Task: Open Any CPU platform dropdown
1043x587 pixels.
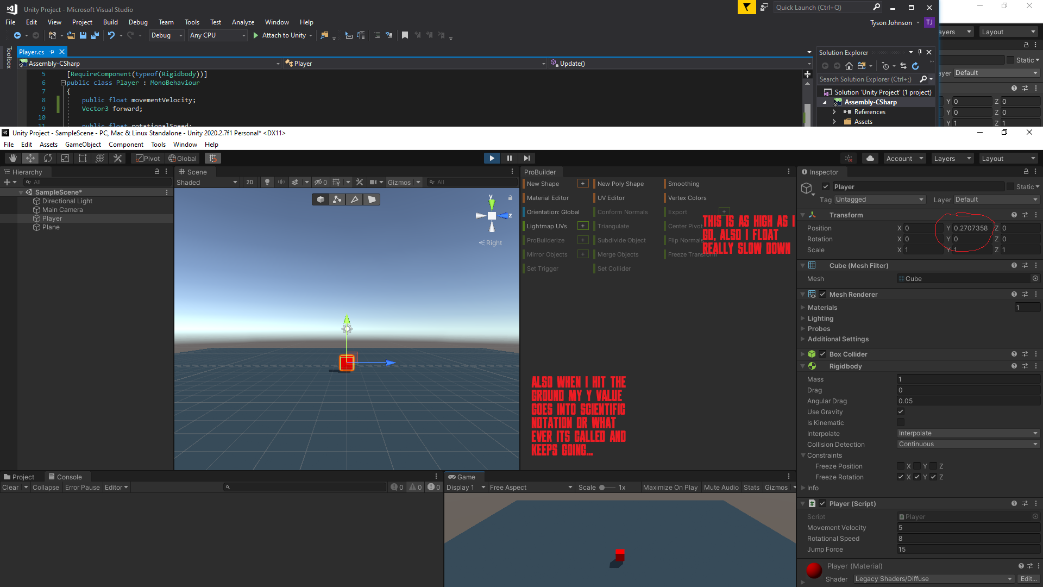Action: tap(217, 35)
